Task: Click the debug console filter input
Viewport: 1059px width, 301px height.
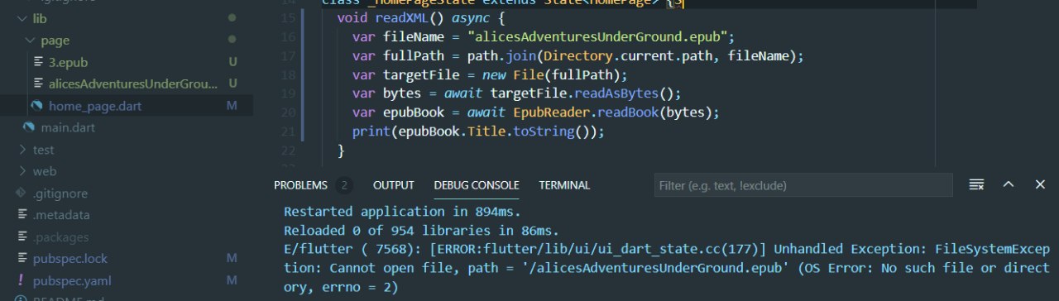Action: point(803,185)
